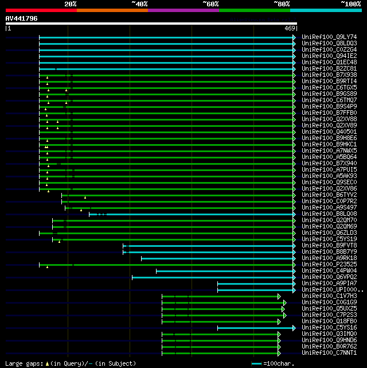This screenshot has width=367, height=368.
Task: Open hit UniRef100_Q1EC48
Action: click(x=329, y=63)
